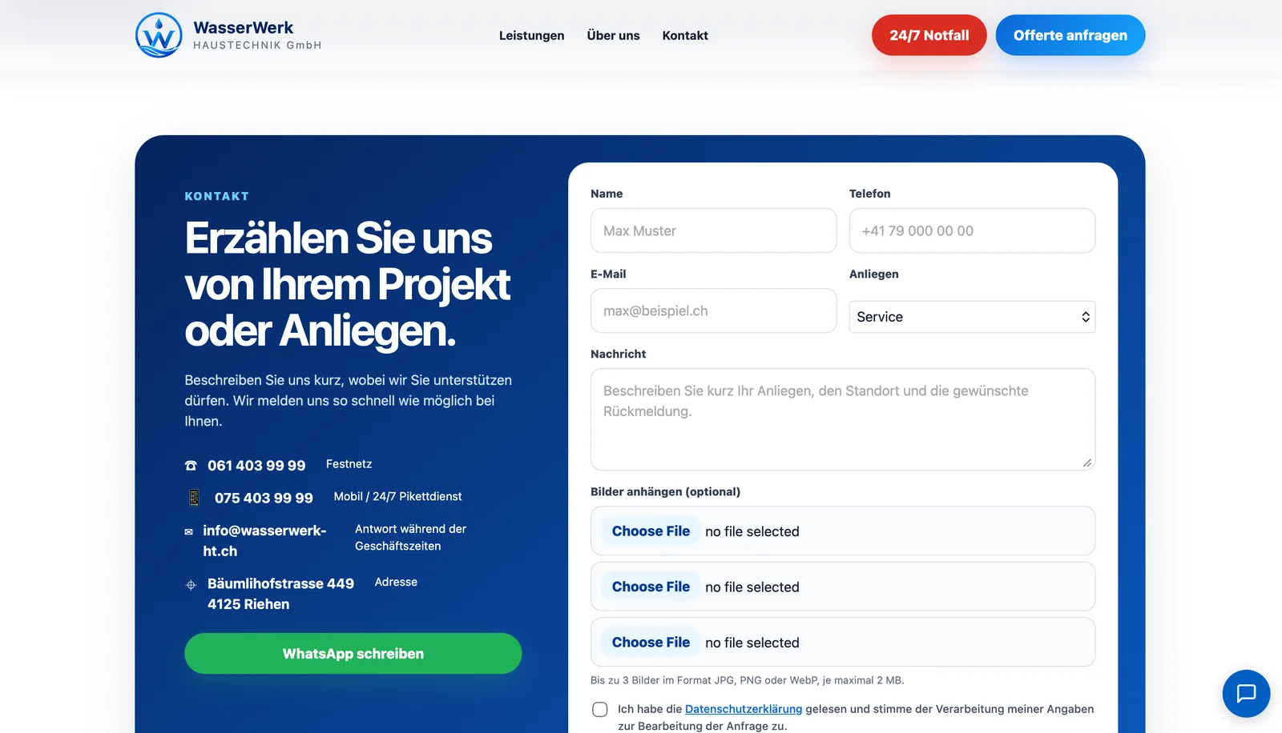Click the address location crosshair icon
The height and width of the screenshot is (733, 1282).
point(191,585)
